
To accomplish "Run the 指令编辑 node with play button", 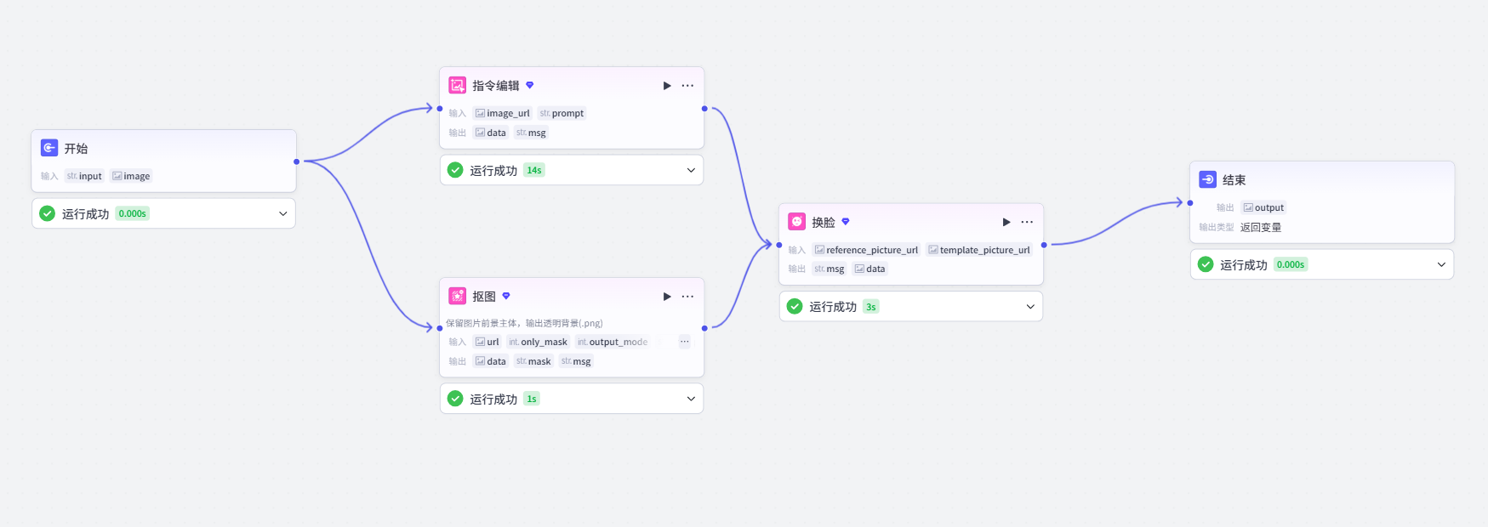I will pyautogui.click(x=667, y=86).
